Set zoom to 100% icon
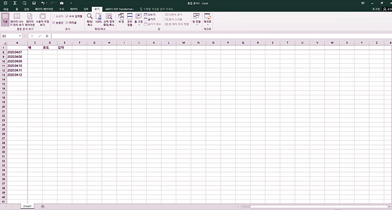Screen dimensions: 392x210 [99, 18]
